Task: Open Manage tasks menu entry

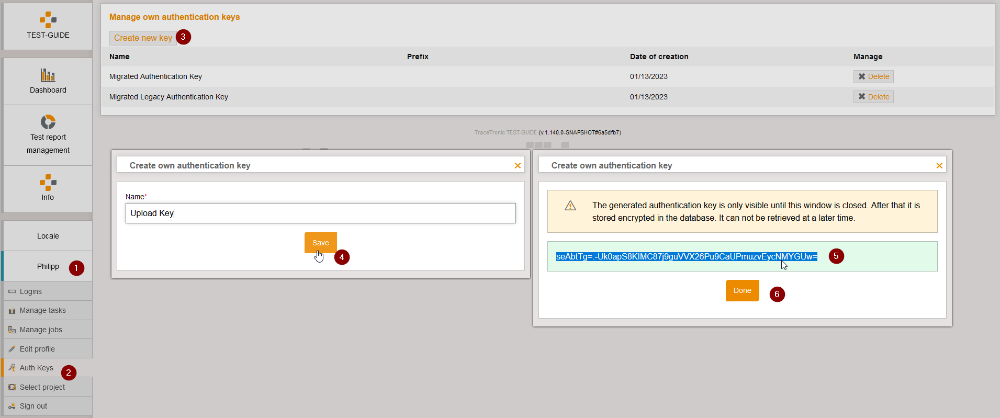Action: [x=48, y=311]
